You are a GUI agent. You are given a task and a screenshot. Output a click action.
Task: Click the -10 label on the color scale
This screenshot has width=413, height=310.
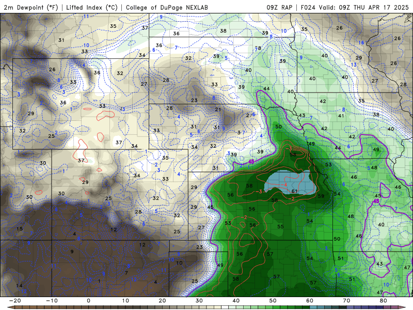(x=52, y=301)
